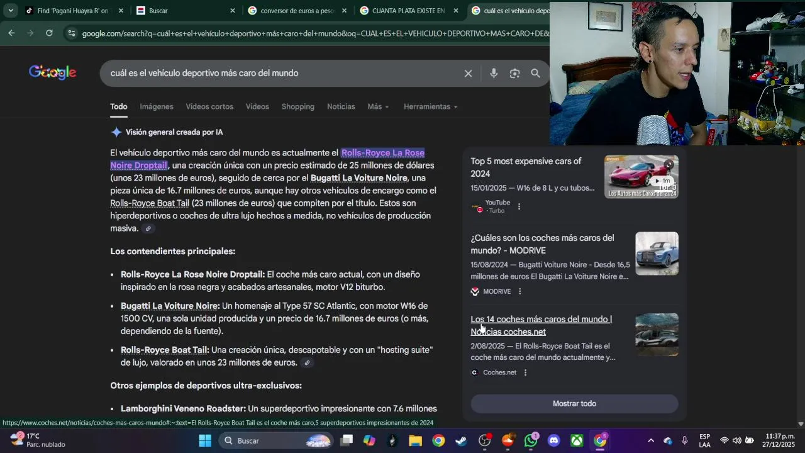This screenshot has height=453, width=805.
Task: Open the taskbar clock showing 11:37 p.m.
Action: tap(780, 440)
